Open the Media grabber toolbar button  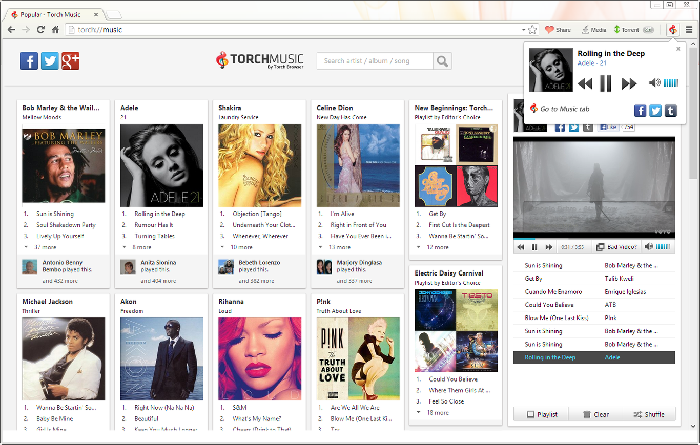pyautogui.click(x=594, y=30)
